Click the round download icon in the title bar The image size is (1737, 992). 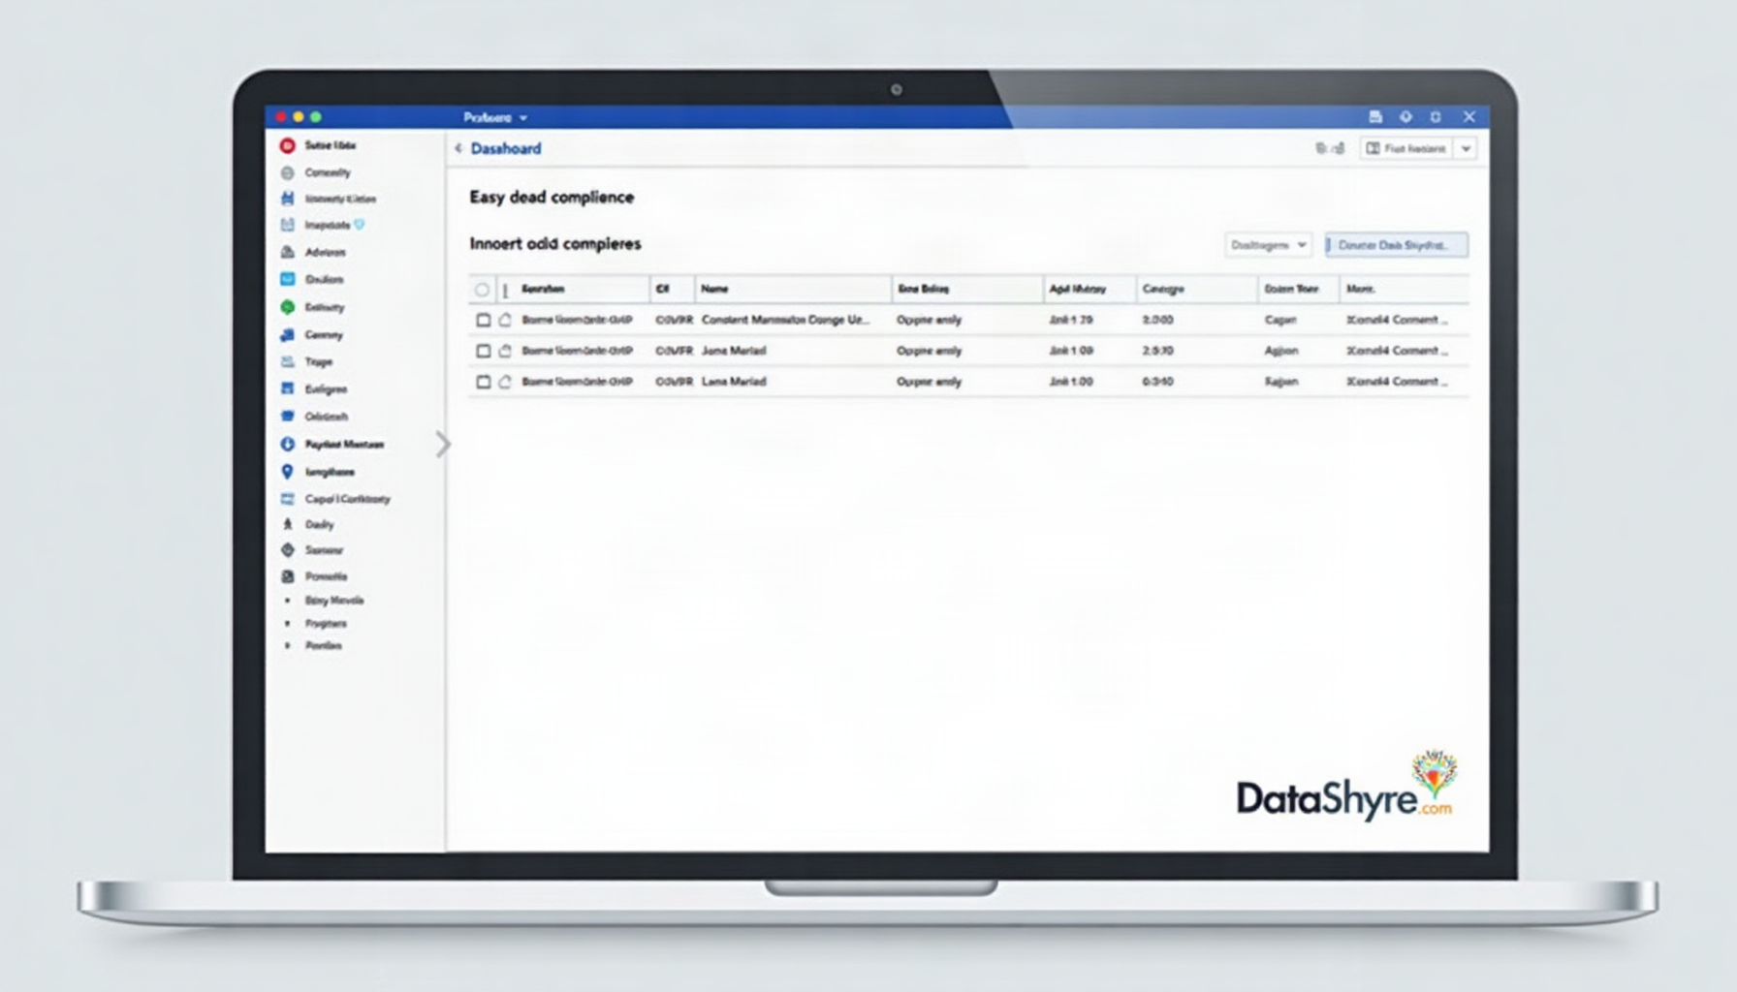(x=1405, y=116)
